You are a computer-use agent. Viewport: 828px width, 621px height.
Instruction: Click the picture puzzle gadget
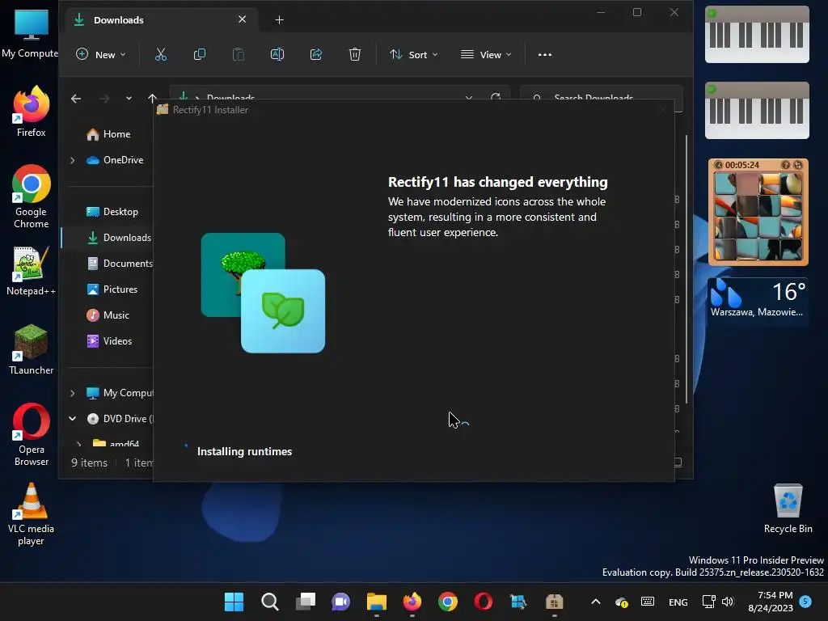(x=758, y=213)
